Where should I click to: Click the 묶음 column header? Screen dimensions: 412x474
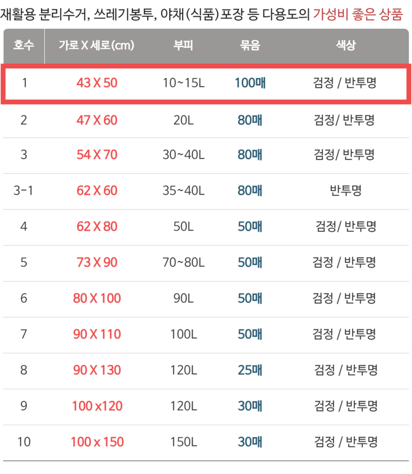pos(250,45)
